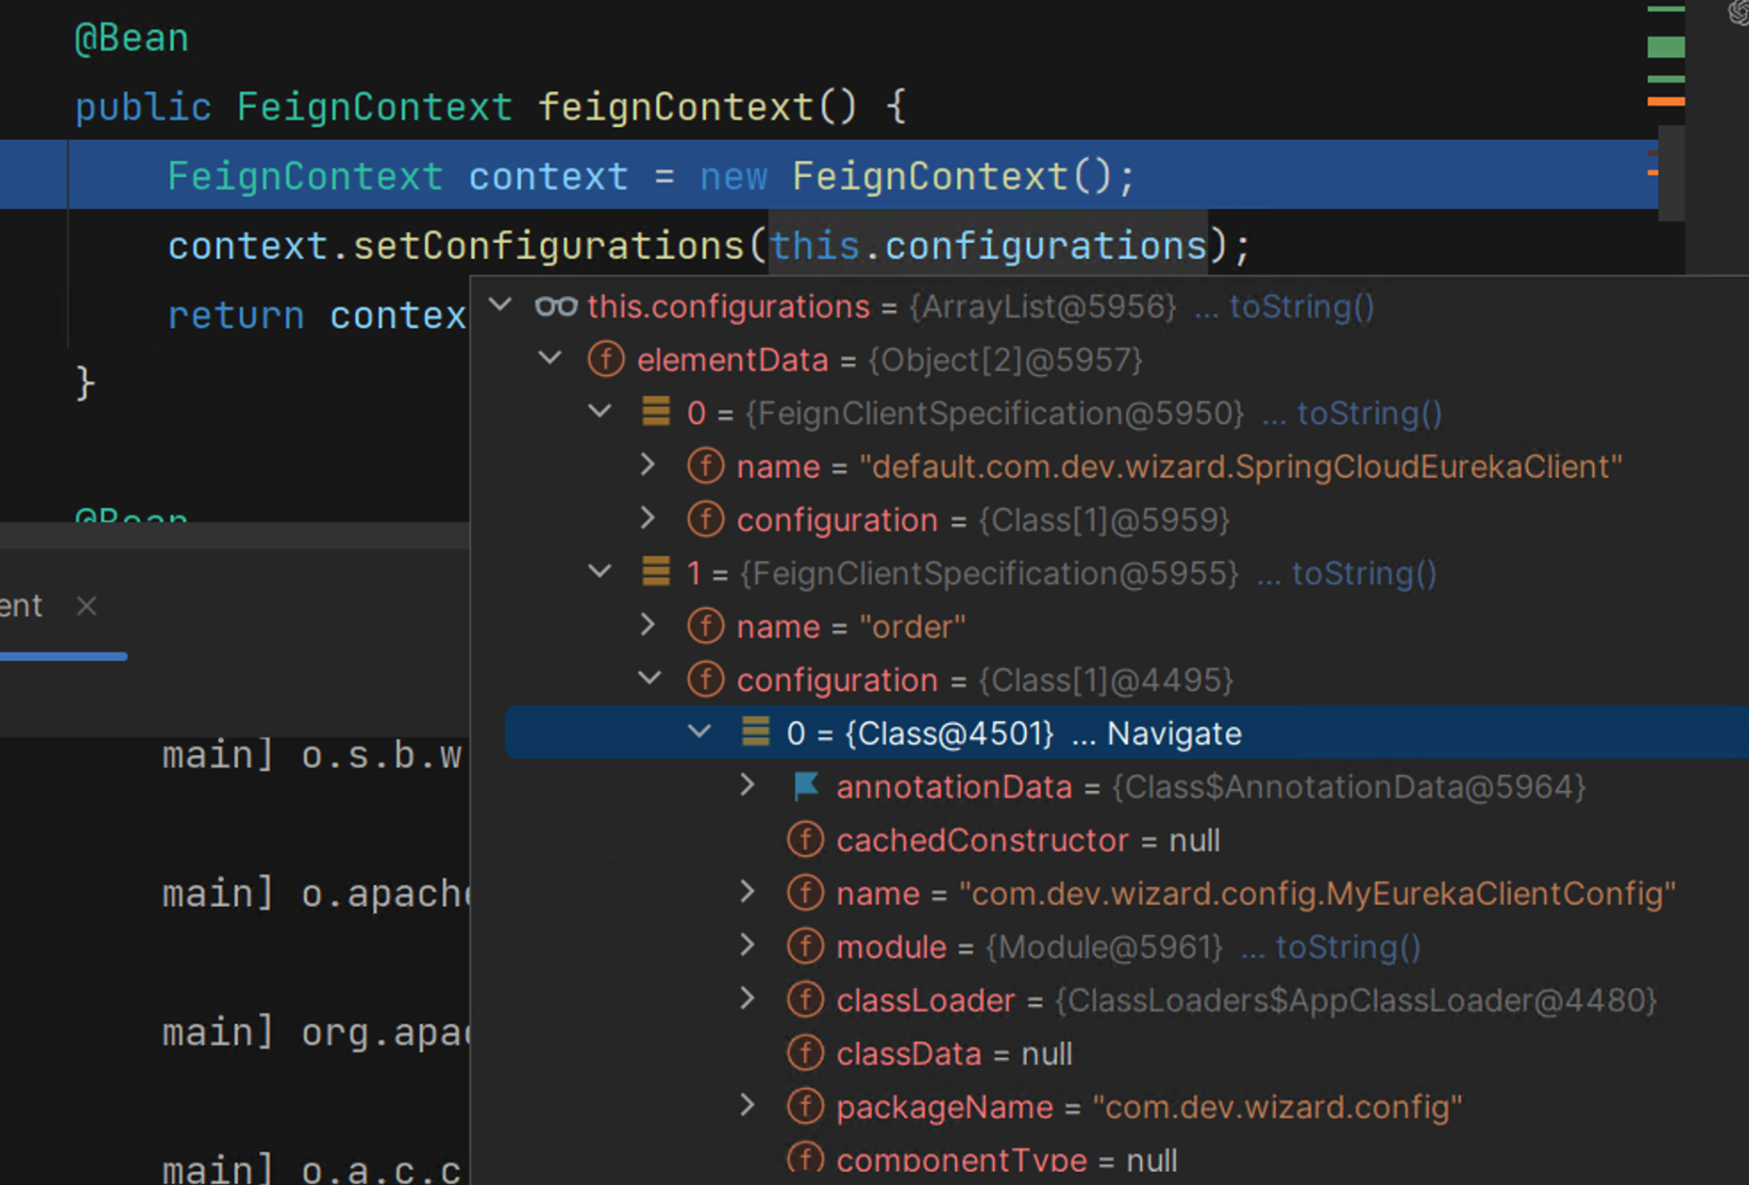This screenshot has width=1749, height=1185.
Task: Click toString() link for FeignClientSpecification@5950
Action: click(1369, 413)
